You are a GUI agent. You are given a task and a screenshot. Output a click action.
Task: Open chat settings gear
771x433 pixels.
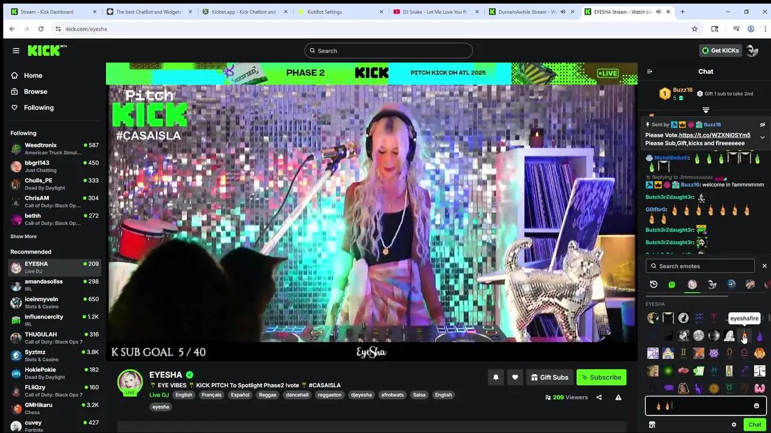pos(734,425)
